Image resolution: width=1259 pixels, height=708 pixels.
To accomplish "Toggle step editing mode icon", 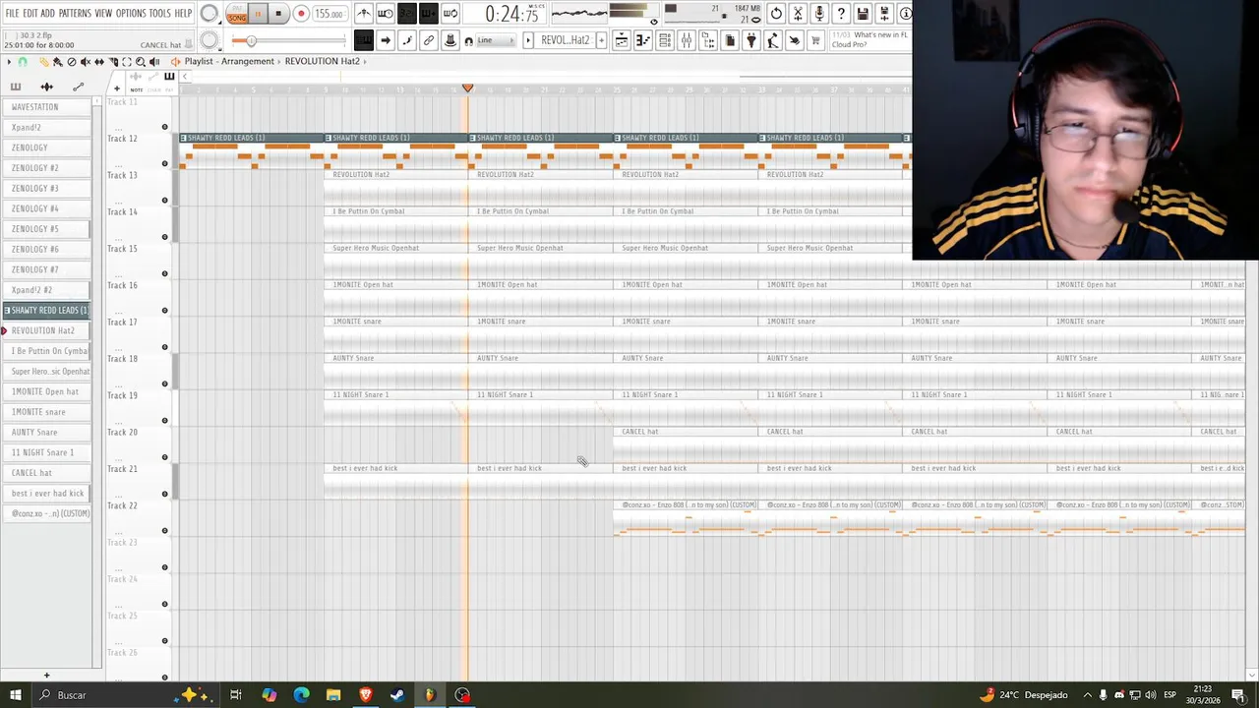I will pyautogui.click(x=407, y=40).
